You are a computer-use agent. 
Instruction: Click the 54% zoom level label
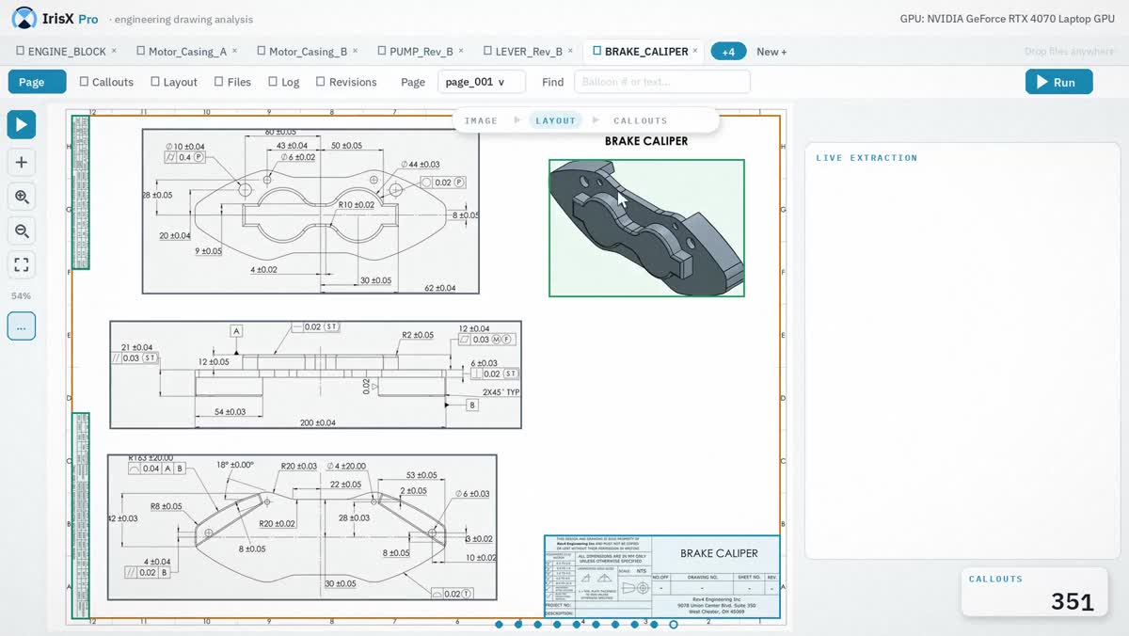(x=21, y=295)
